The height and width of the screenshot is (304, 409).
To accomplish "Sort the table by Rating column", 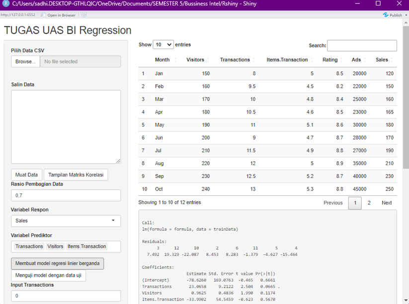I will (330, 60).
